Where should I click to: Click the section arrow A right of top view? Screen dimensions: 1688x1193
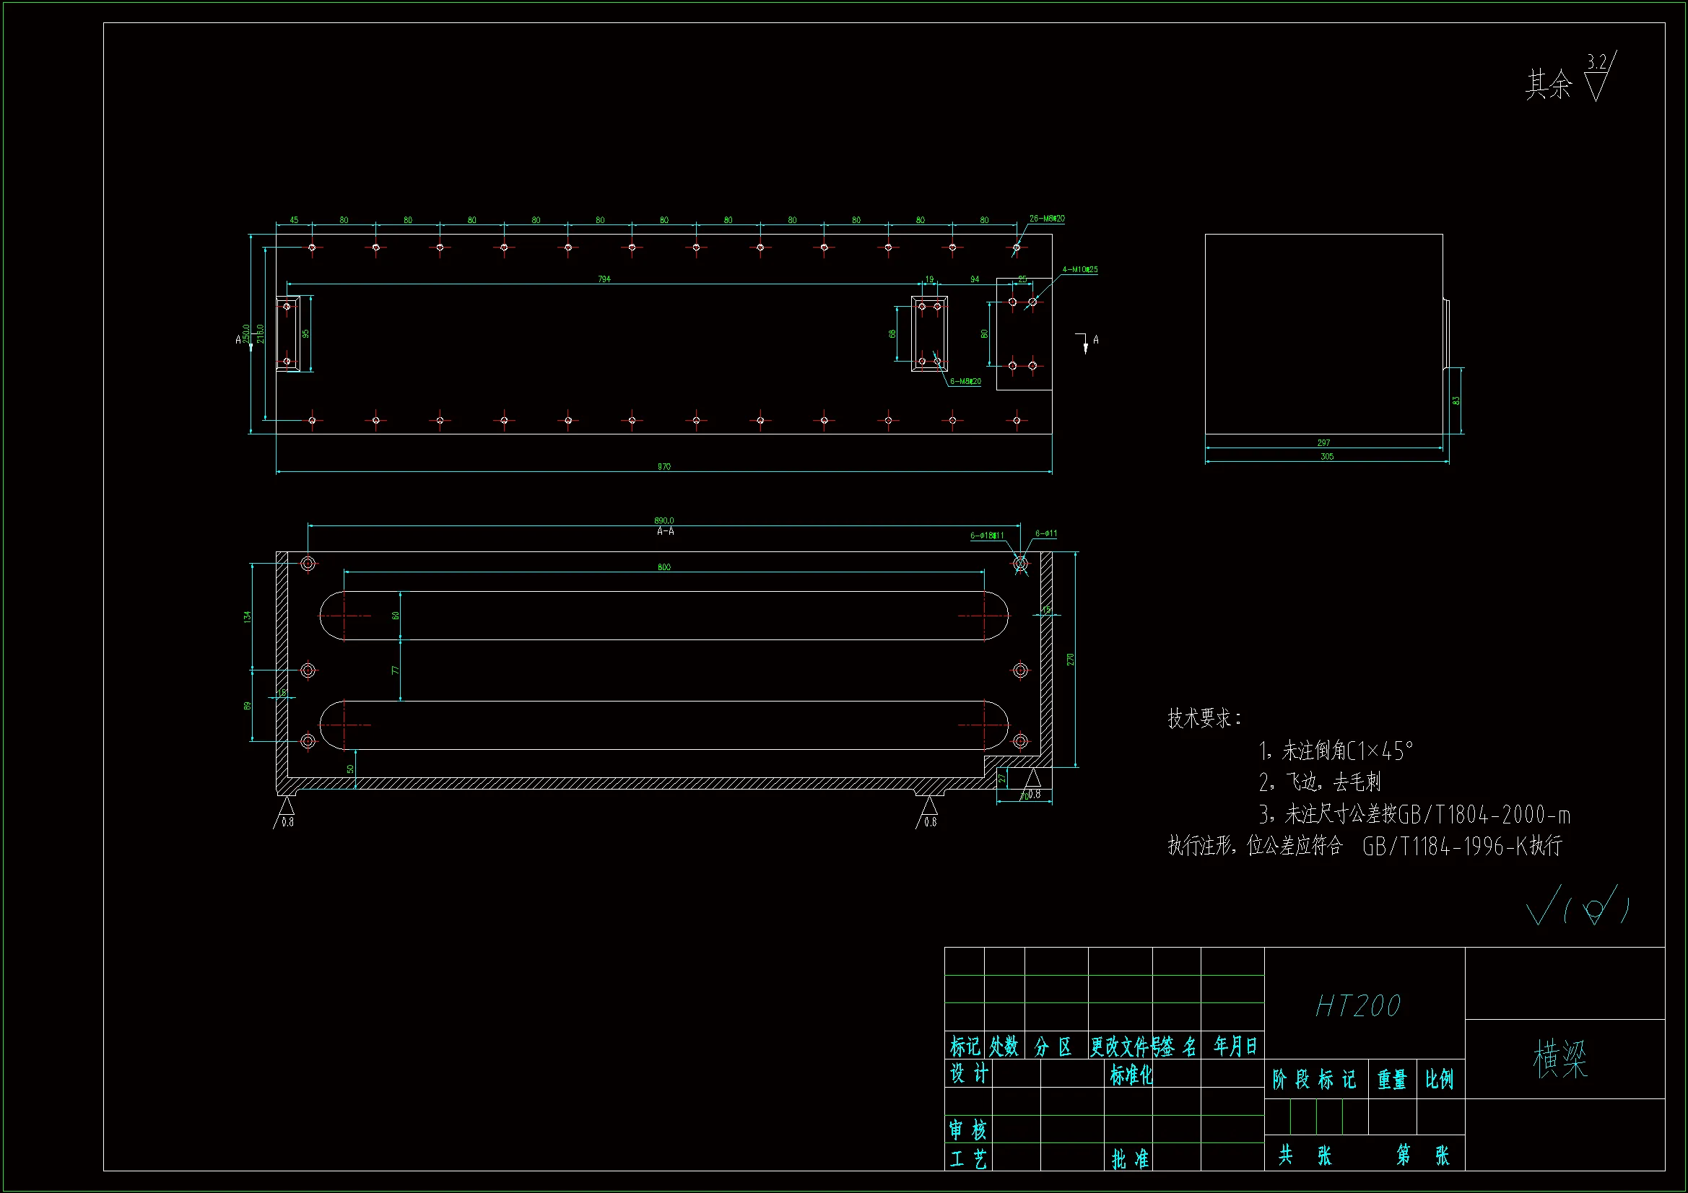click(x=1086, y=343)
